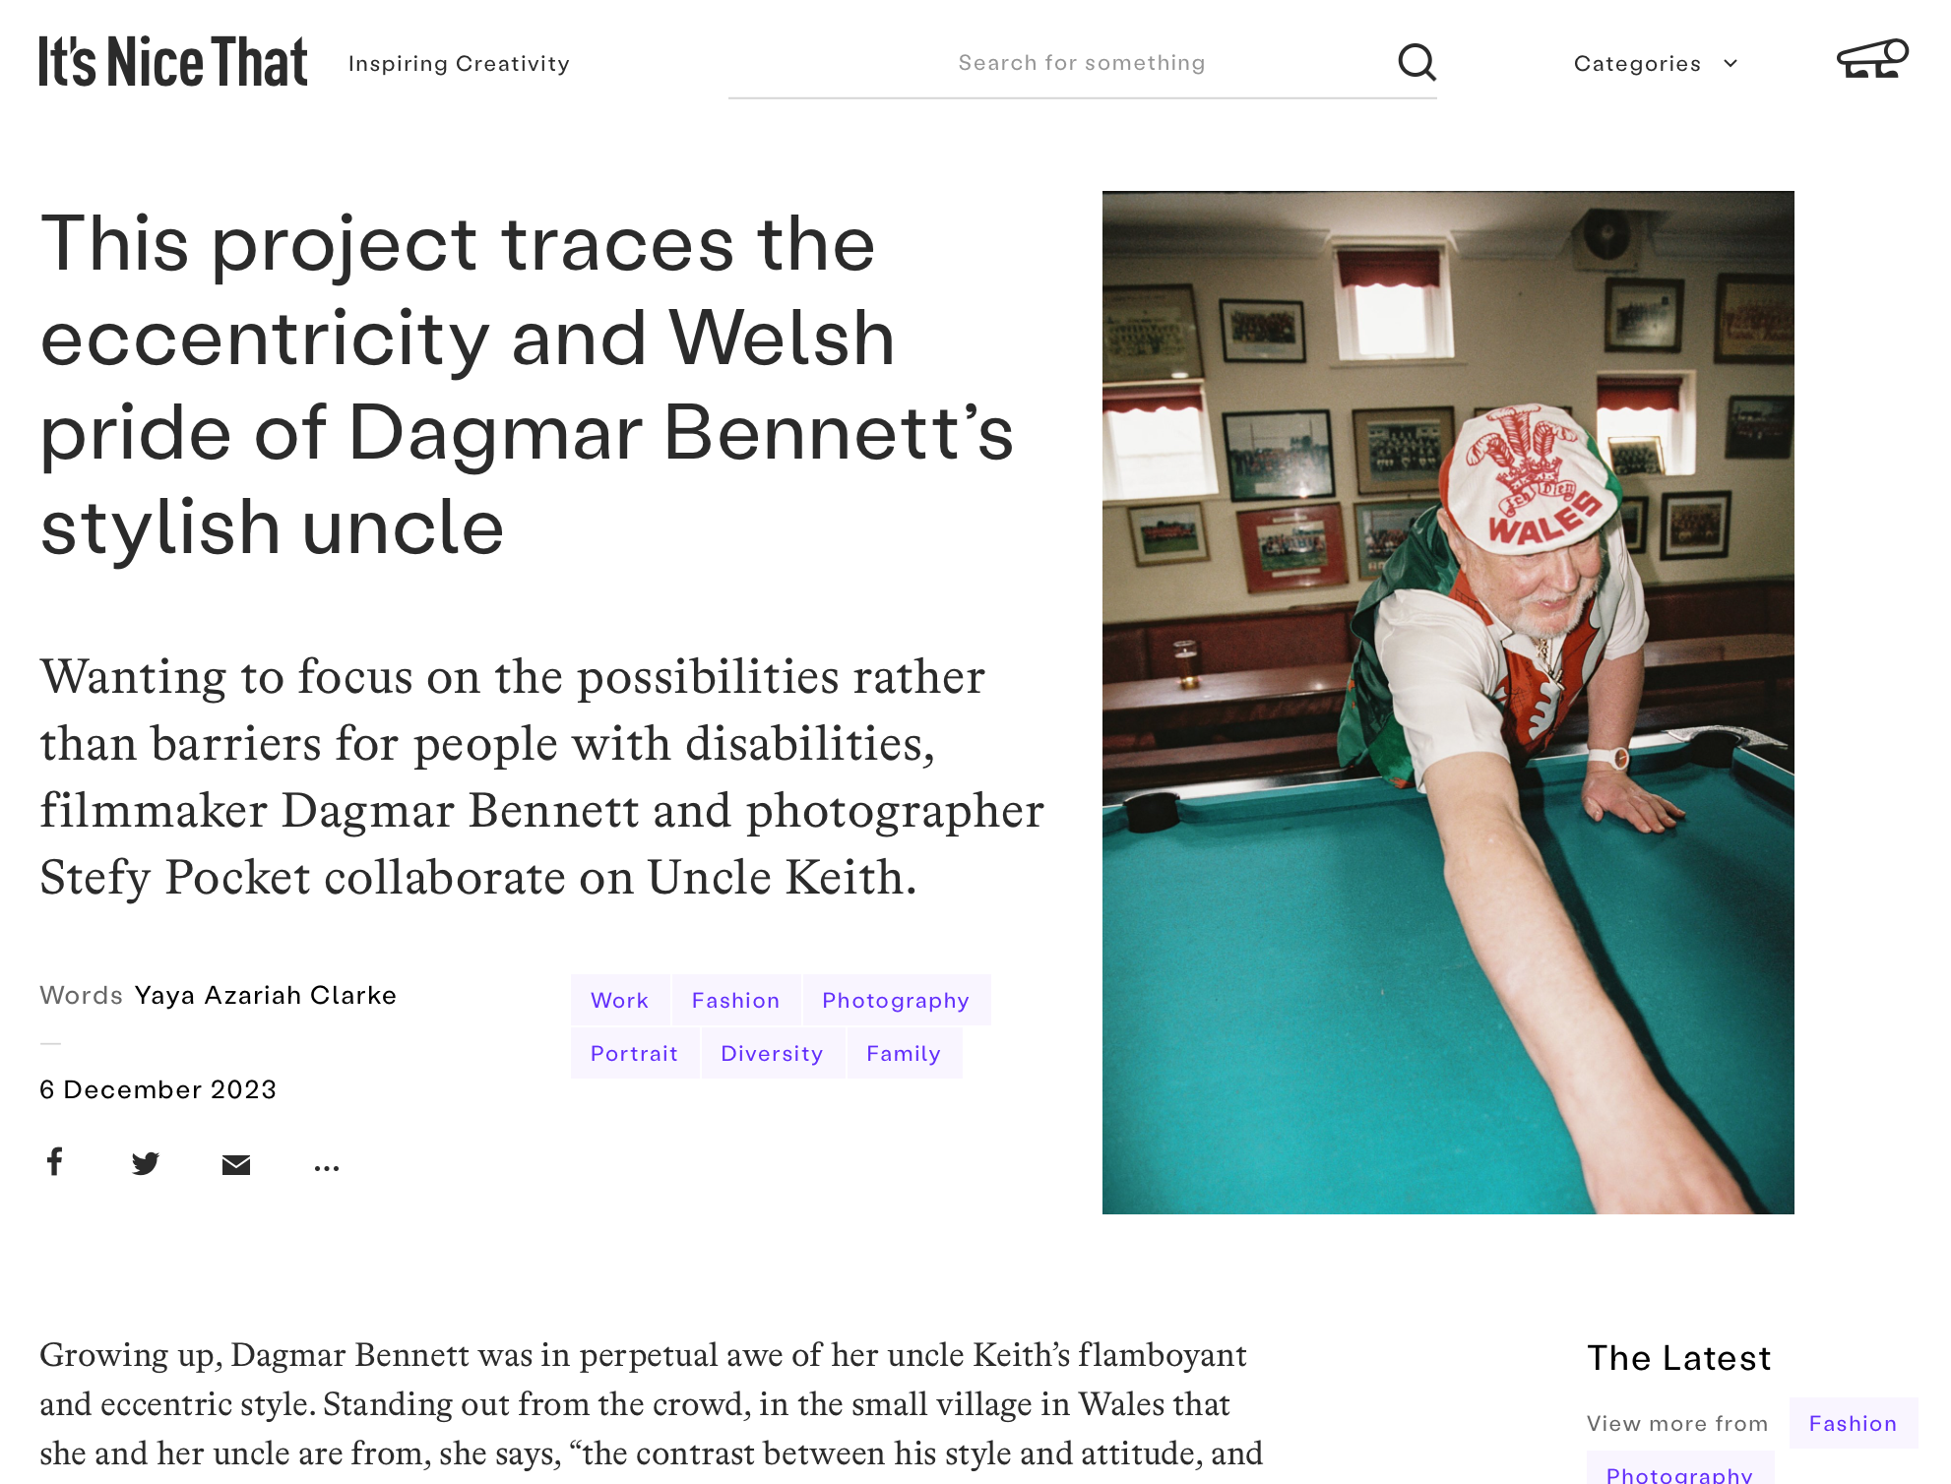Click the search magnifier icon

tap(1416, 62)
